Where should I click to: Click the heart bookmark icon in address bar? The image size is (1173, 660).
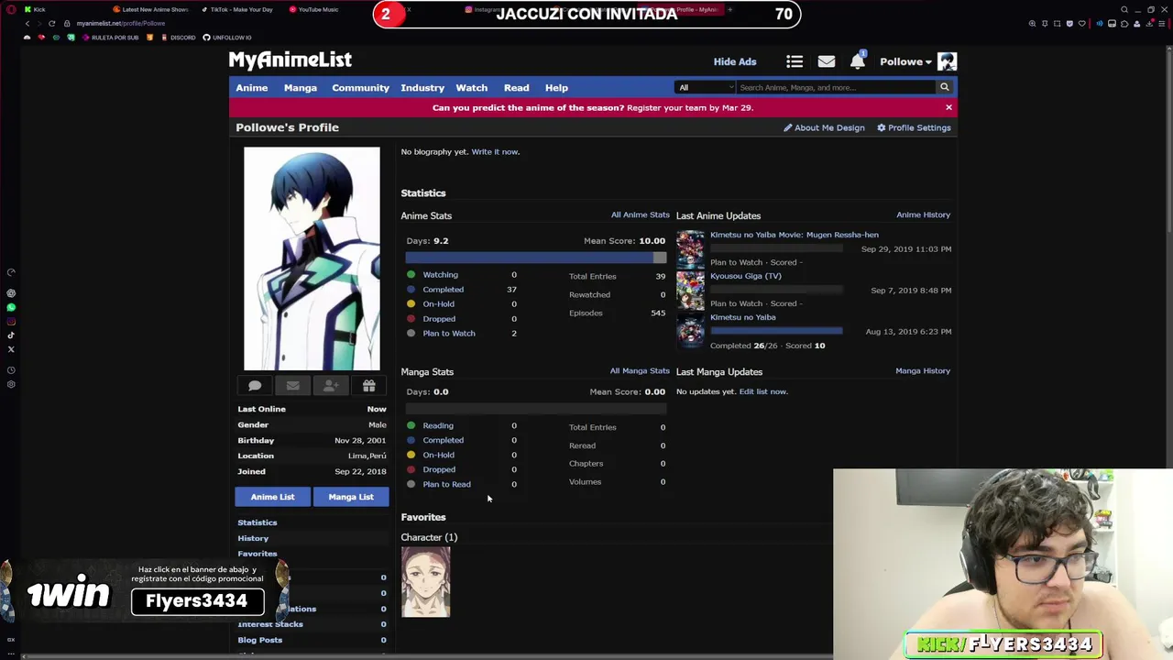coord(1082,24)
